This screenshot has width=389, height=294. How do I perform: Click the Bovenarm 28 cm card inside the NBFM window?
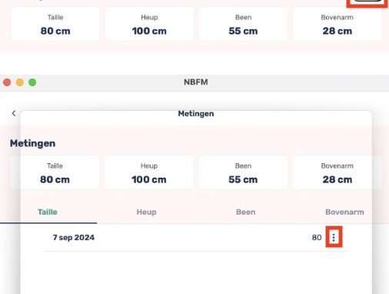337,173
